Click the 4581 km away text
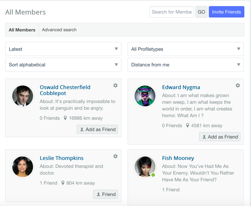Viewport: 251px width, 206px height. tap(207, 126)
